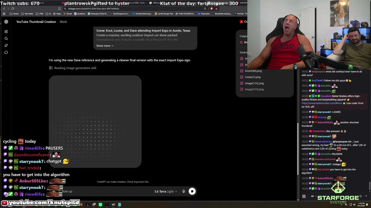Click the Brave shield icon
The image size is (371, 208).
click(212, 9)
